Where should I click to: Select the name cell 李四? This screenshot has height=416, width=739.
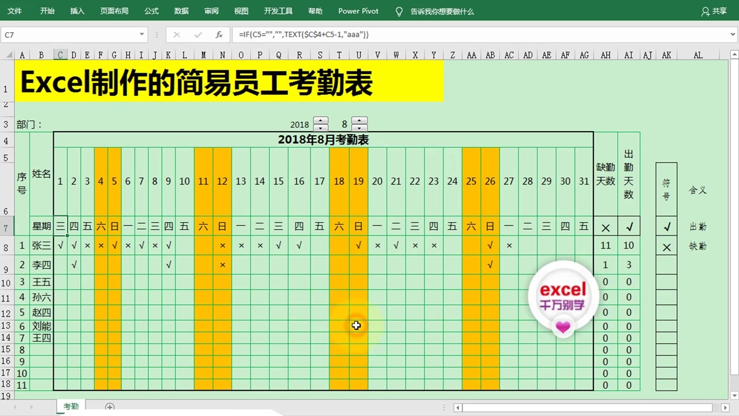point(42,265)
